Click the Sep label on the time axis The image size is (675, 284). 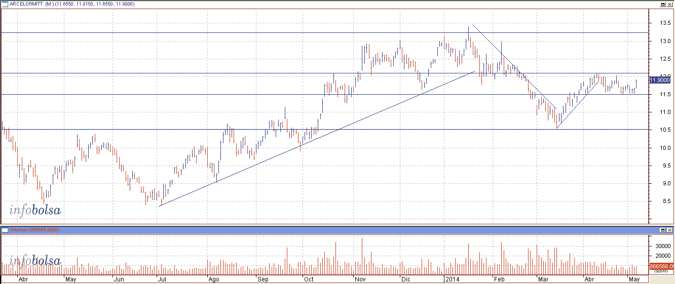(x=262, y=279)
